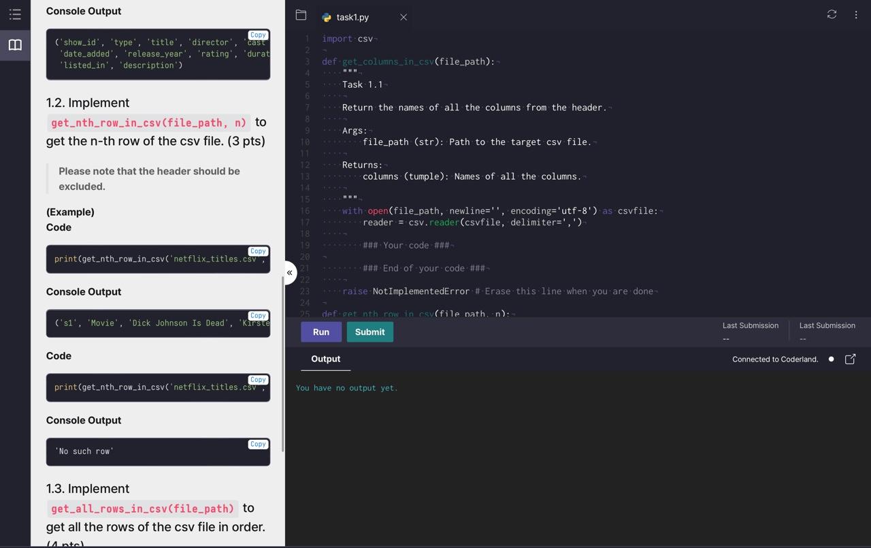Pop out the Output console with the external-window icon
The image size is (871, 548).
[850, 359]
